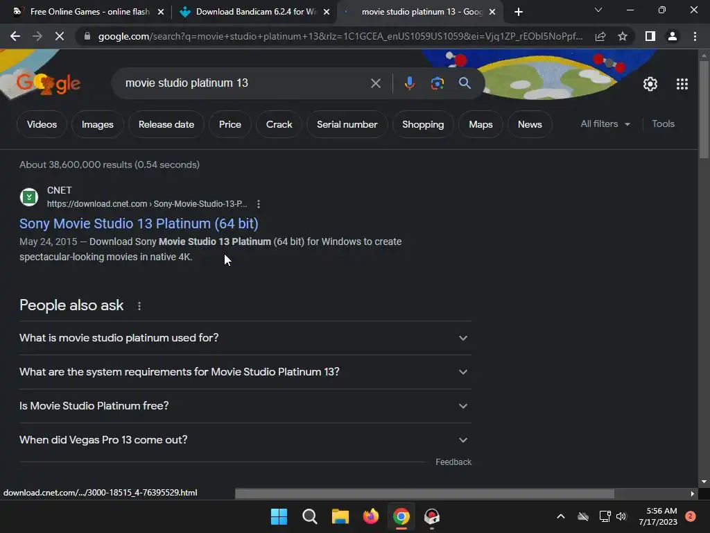Select the Release date filter chip
This screenshot has height=533, width=710.
click(166, 125)
